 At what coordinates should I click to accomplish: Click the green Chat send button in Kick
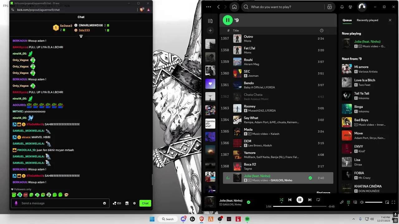pyautogui.click(x=145, y=203)
